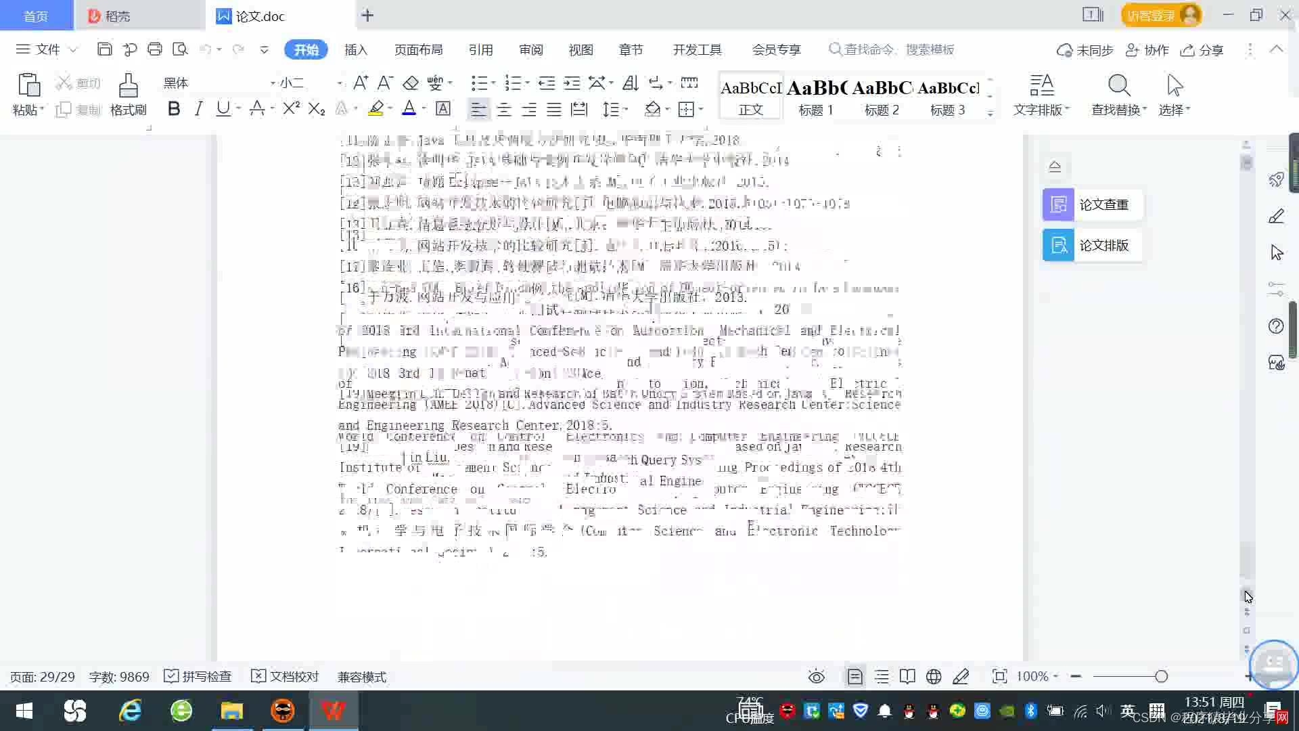Click the print icon in quick toolbar
The width and height of the screenshot is (1299, 731).
click(155, 49)
